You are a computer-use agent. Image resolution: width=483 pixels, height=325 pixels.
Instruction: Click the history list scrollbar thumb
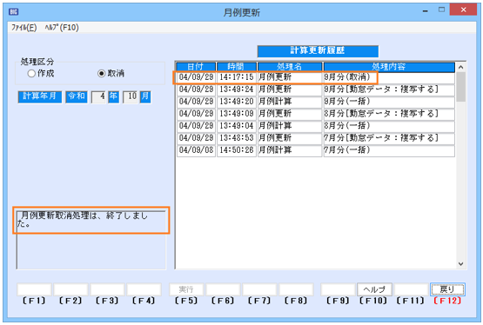(461, 87)
